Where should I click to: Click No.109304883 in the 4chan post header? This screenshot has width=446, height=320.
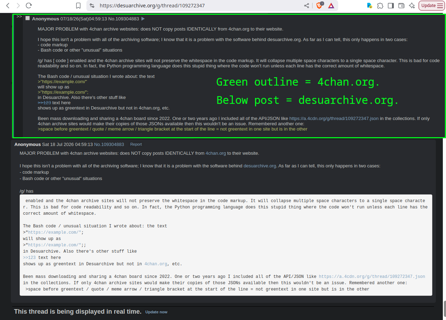click(x=124, y=19)
